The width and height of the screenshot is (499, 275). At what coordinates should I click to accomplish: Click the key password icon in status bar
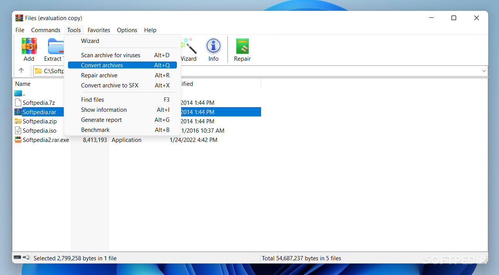click(26, 257)
